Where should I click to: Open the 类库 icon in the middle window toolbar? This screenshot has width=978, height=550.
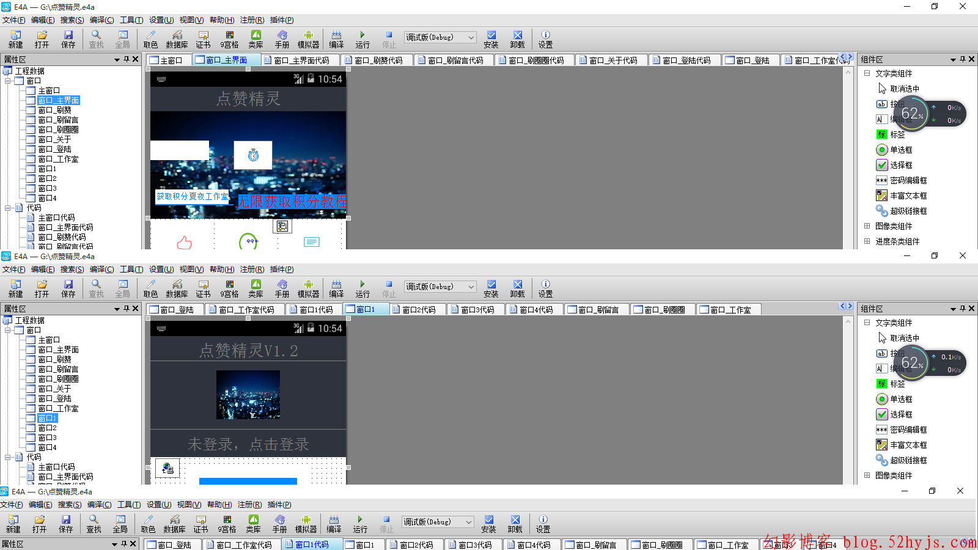click(256, 288)
